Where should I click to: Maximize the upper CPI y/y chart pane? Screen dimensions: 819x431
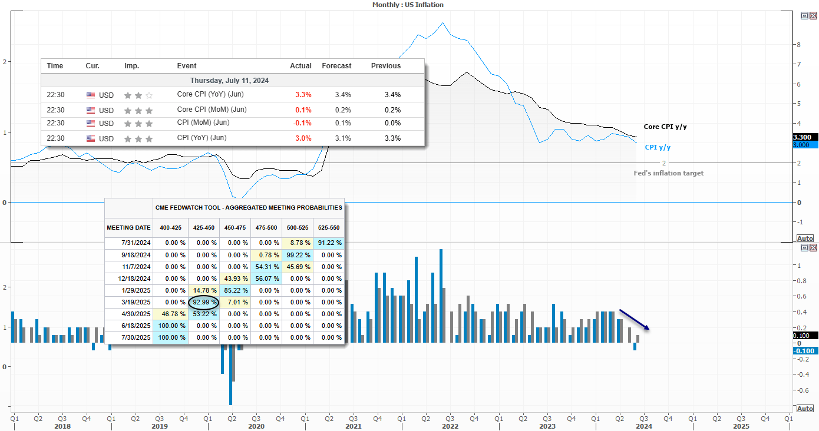[805, 16]
